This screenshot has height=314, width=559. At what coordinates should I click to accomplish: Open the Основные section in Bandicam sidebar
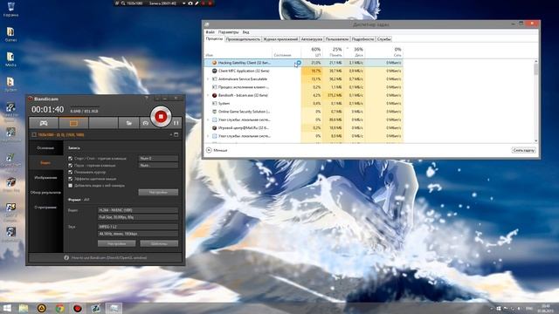point(45,147)
